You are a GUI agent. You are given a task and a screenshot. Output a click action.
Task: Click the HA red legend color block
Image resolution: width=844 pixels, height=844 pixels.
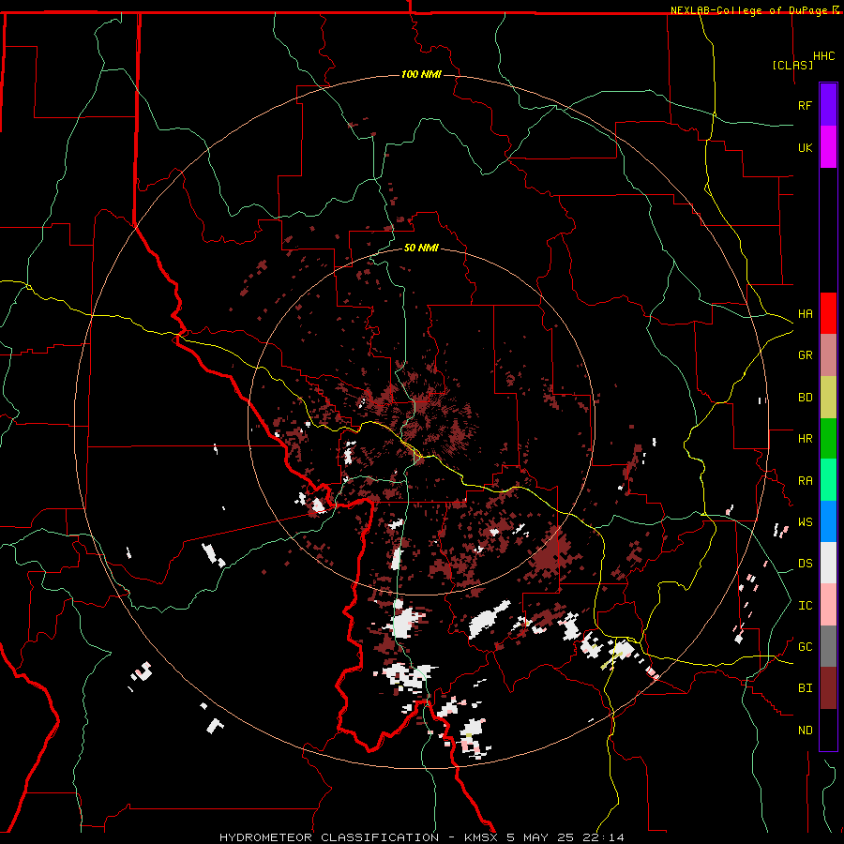click(x=828, y=313)
